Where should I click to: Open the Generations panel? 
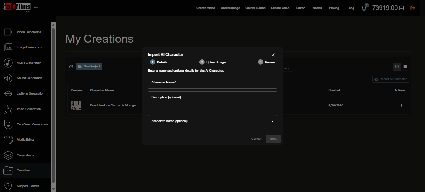click(x=25, y=155)
